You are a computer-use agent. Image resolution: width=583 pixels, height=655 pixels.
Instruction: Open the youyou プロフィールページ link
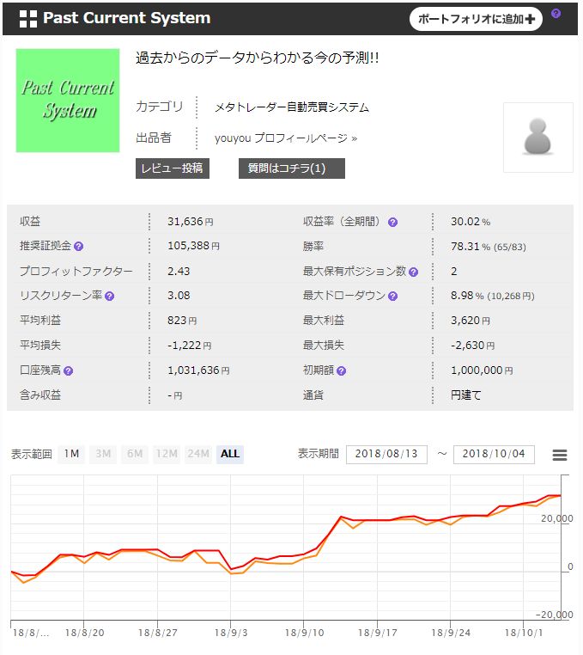click(x=285, y=138)
